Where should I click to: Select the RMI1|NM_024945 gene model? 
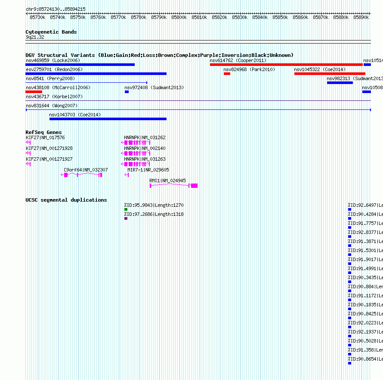[174, 186]
